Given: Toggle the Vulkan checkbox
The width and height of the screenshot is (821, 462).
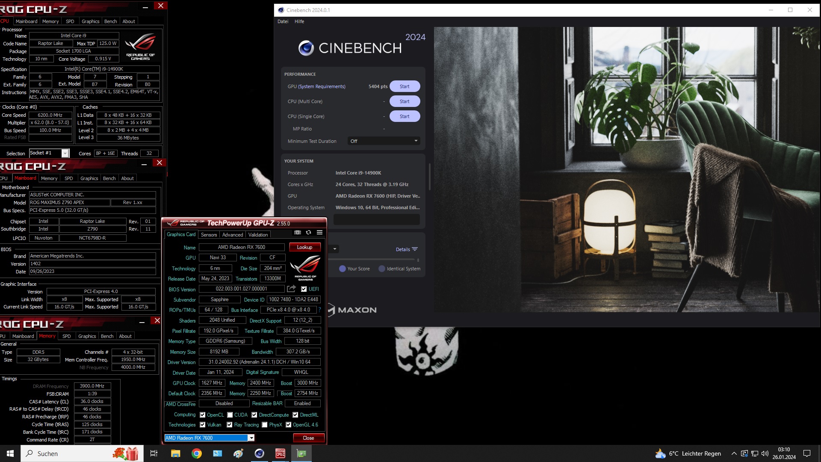Looking at the screenshot, I should [x=202, y=424].
